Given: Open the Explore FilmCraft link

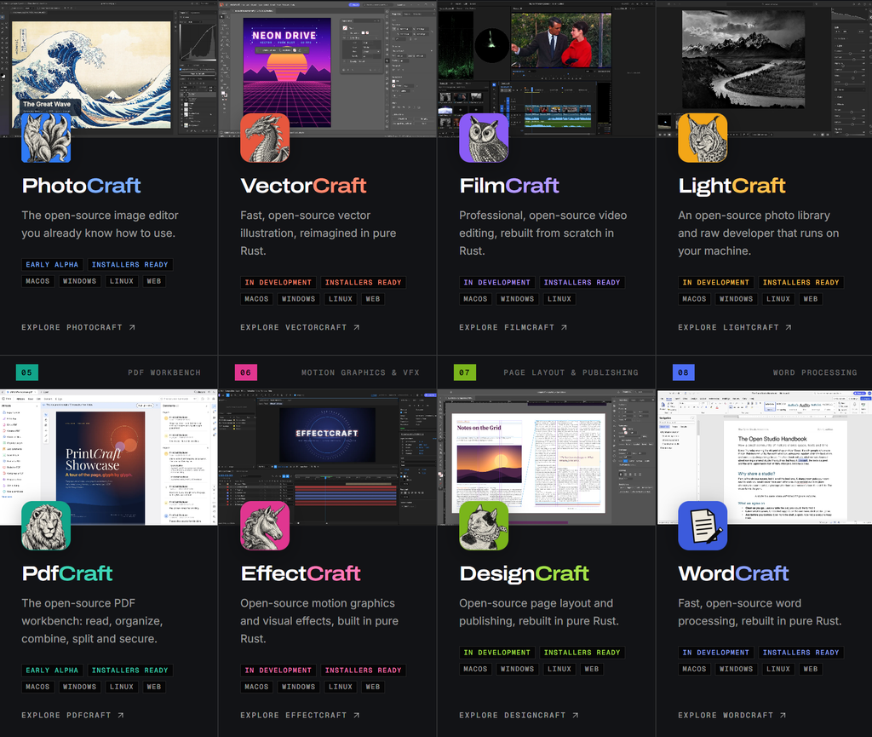Looking at the screenshot, I should tap(513, 328).
